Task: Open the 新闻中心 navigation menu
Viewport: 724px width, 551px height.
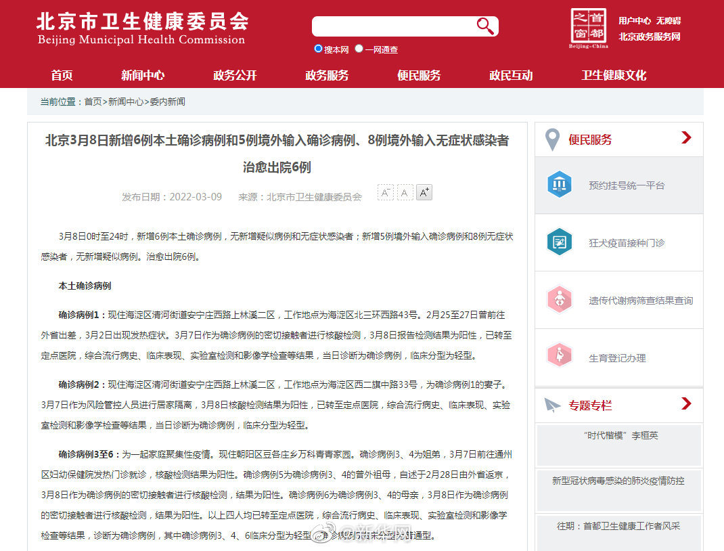Action: point(143,75)
